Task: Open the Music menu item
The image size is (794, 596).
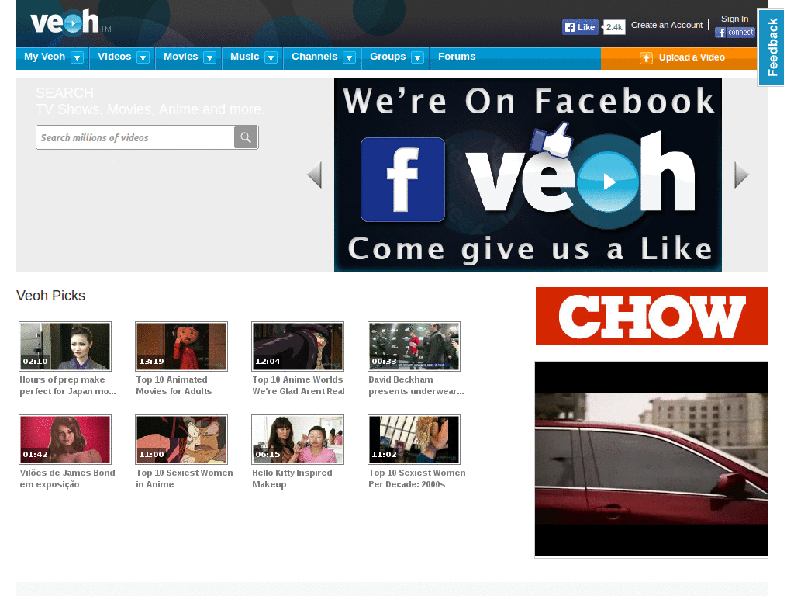Action: coord(244,57)
